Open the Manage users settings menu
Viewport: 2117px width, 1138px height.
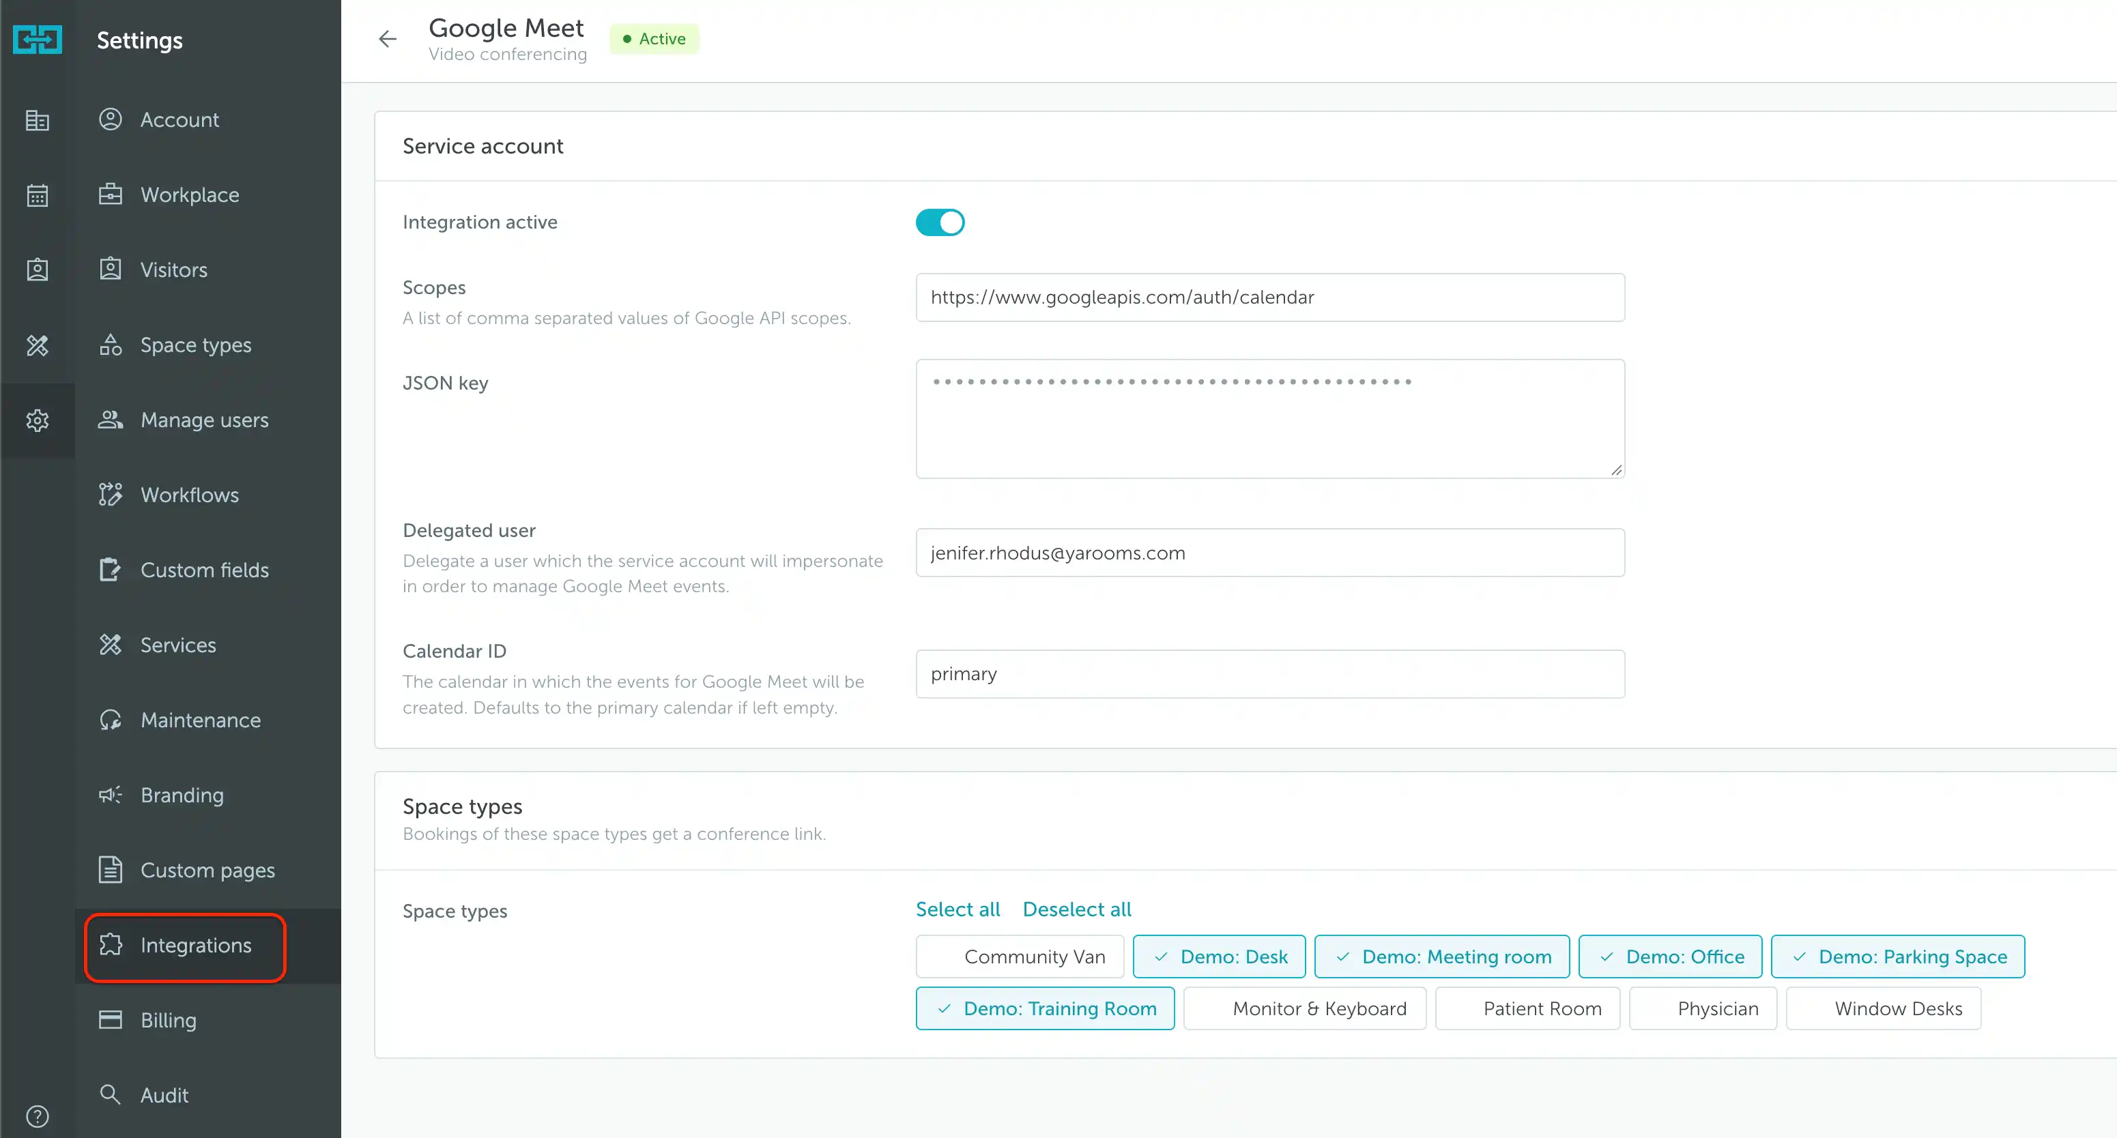(x=208, y=420)
